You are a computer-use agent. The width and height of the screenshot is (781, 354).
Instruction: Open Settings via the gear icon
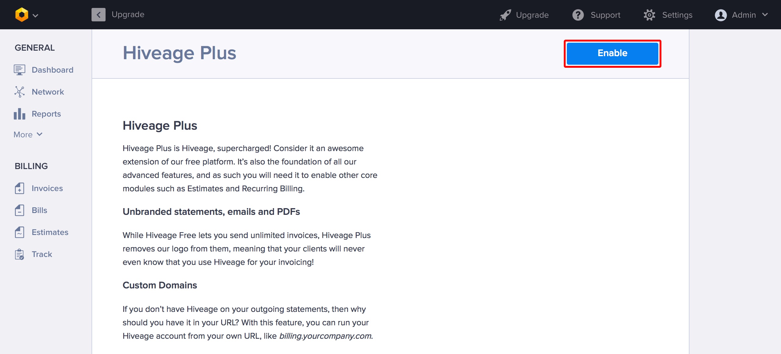(x=649, y=15)
